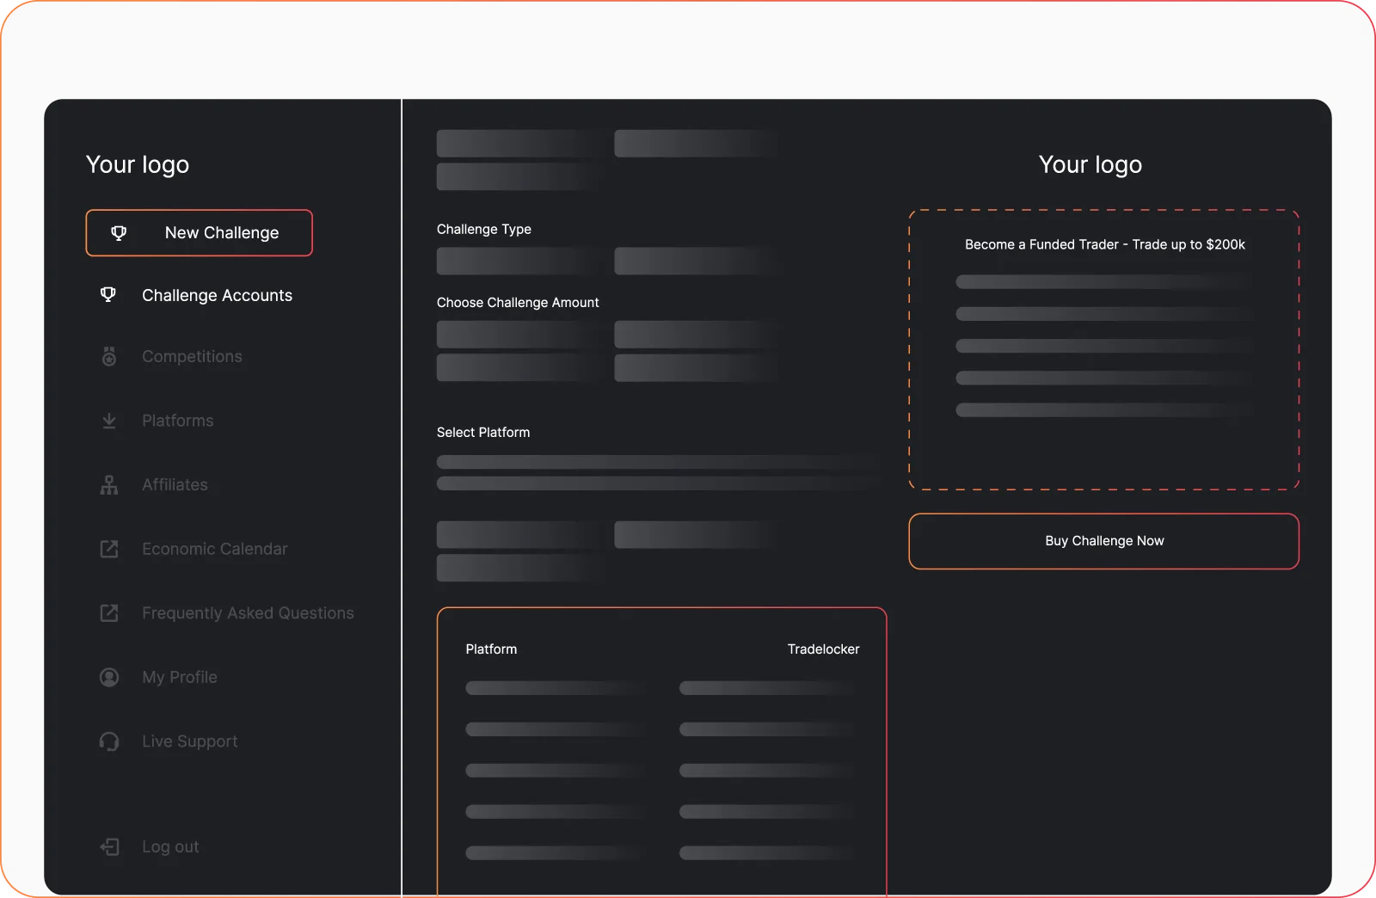The height and width of the screenshot is (898, 1376).
Task: Click the FAQ external link icon
Action: (109, 613)
